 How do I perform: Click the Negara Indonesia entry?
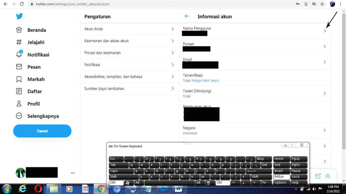click(255, 130)
